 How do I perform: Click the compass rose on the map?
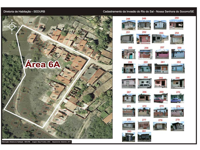point(12,27)
